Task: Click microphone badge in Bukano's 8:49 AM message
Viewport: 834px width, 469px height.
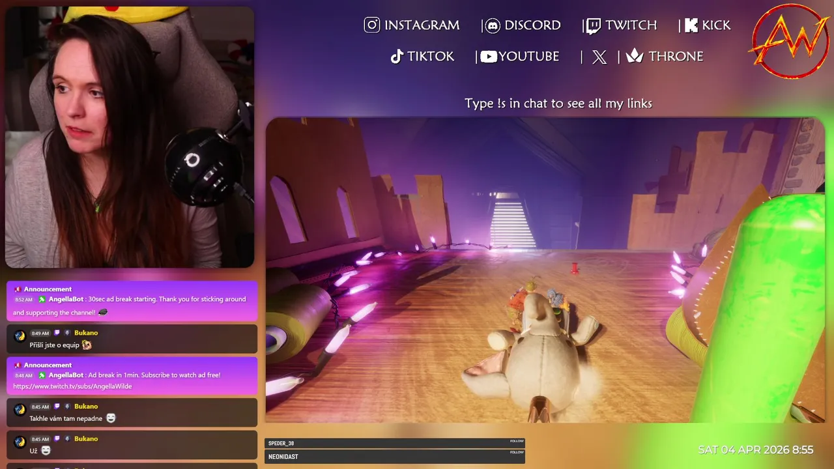Action: [67, 333]
